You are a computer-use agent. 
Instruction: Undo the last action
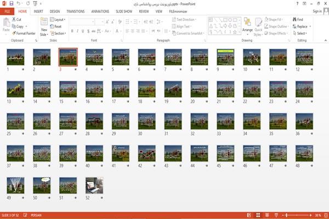19,3
